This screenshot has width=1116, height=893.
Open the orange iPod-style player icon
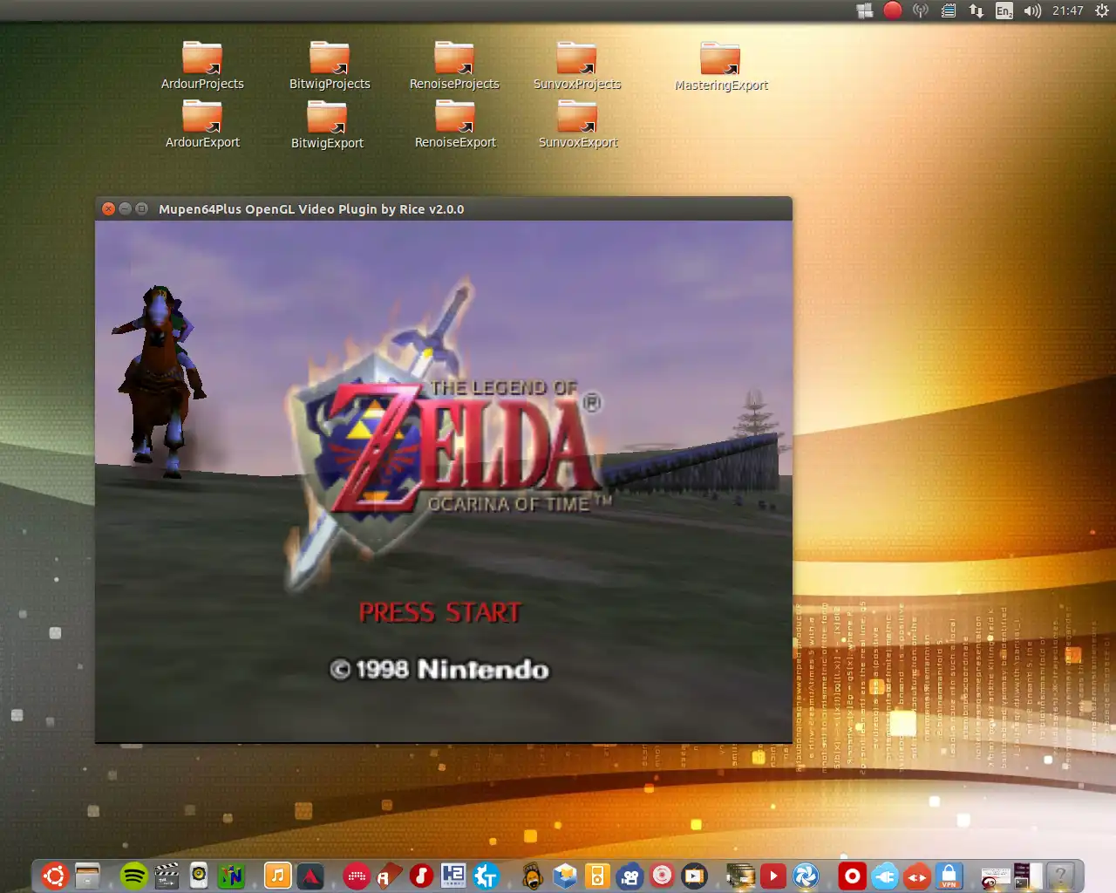pos(597,876)
